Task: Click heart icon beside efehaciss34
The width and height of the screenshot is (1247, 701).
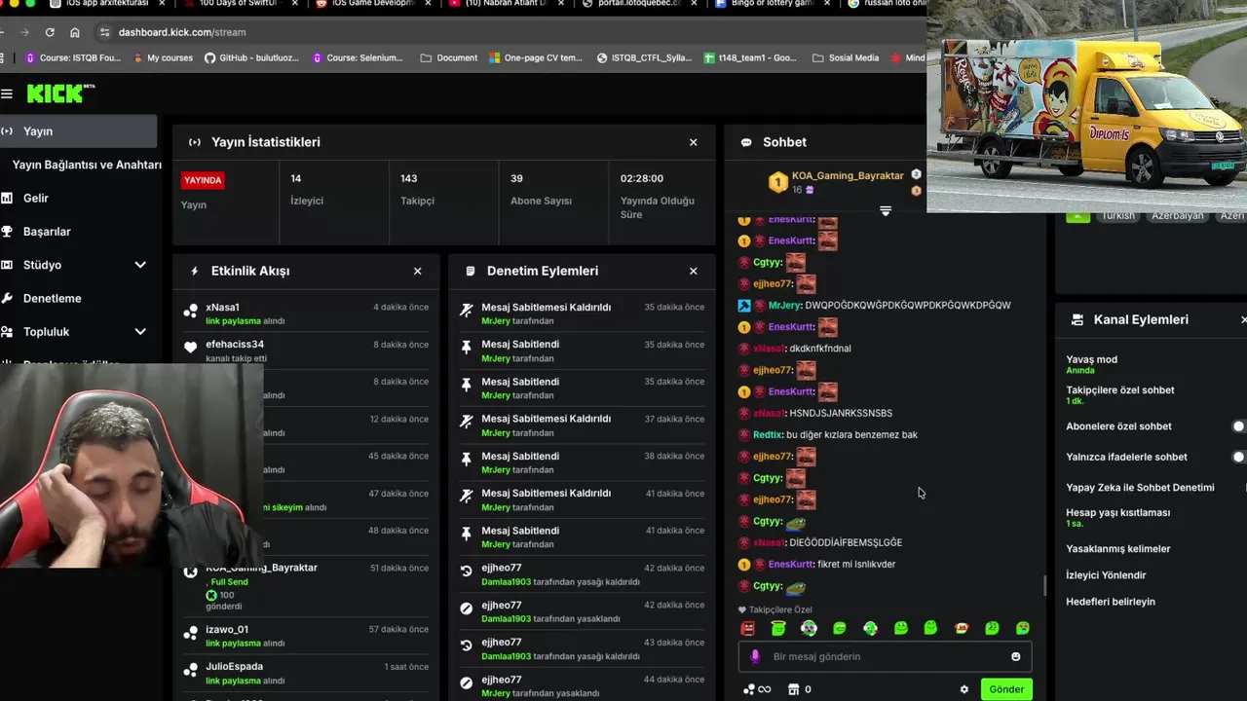Action: click(x=191, y=347)
